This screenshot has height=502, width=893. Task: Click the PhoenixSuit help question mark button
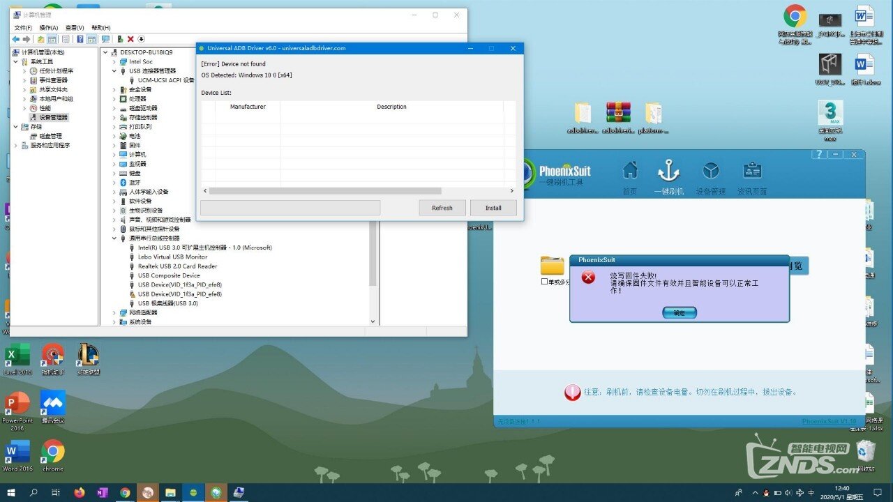tap(819, 155)
